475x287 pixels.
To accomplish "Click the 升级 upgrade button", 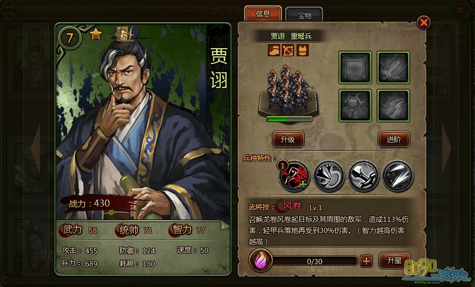I will 288,140.
